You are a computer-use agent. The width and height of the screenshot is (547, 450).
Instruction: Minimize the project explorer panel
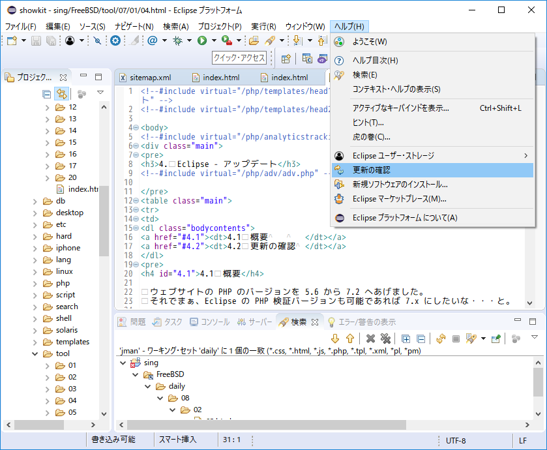pos(83,76)
